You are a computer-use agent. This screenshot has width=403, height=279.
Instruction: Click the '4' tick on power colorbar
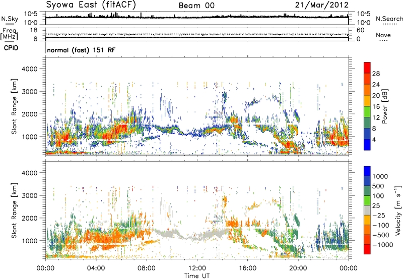point(374,139)
